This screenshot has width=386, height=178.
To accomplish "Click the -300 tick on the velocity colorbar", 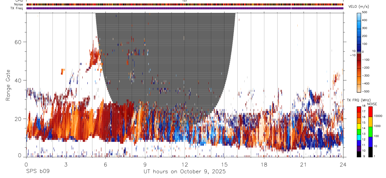I will tap(366, 76).
